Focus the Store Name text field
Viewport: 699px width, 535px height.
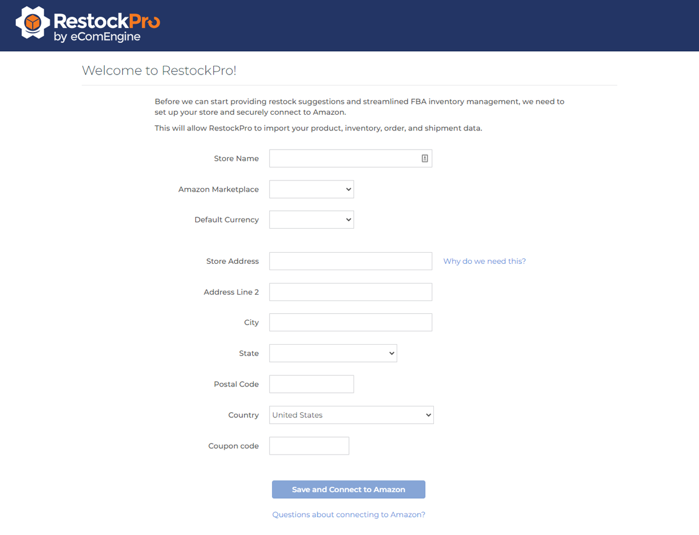(x=344, y=158)
